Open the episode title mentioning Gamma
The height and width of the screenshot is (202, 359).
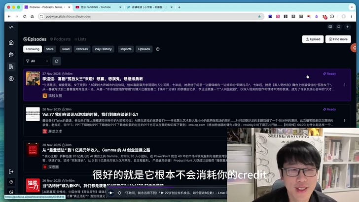click(96, 150)
